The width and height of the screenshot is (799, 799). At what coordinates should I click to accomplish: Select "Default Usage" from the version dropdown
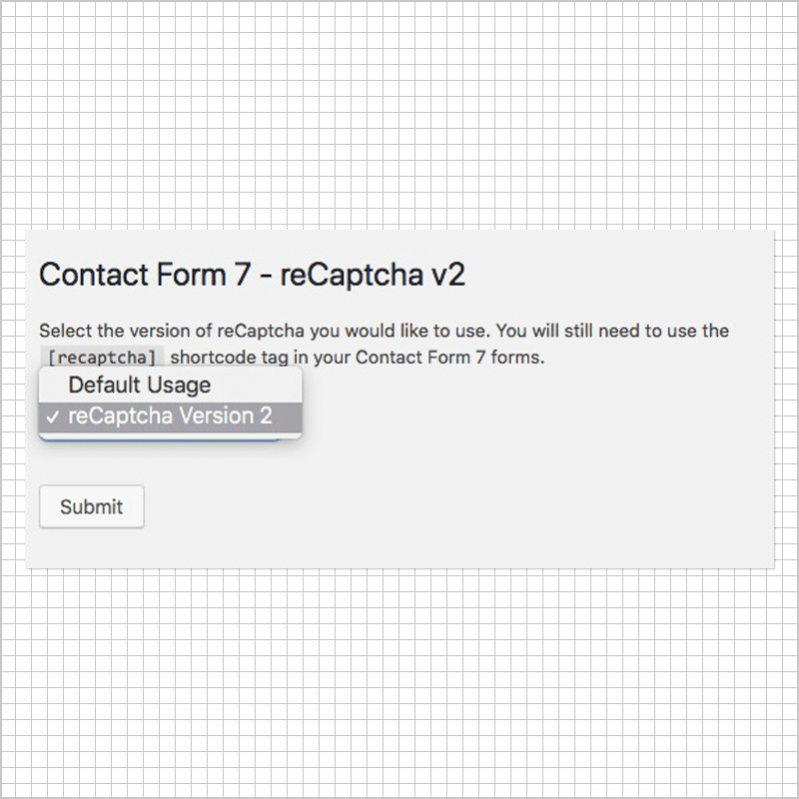click(139, 385)
